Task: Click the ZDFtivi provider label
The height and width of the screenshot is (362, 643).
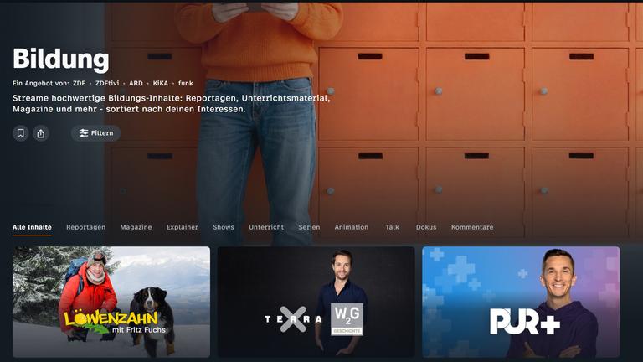Action: point(107,83)
